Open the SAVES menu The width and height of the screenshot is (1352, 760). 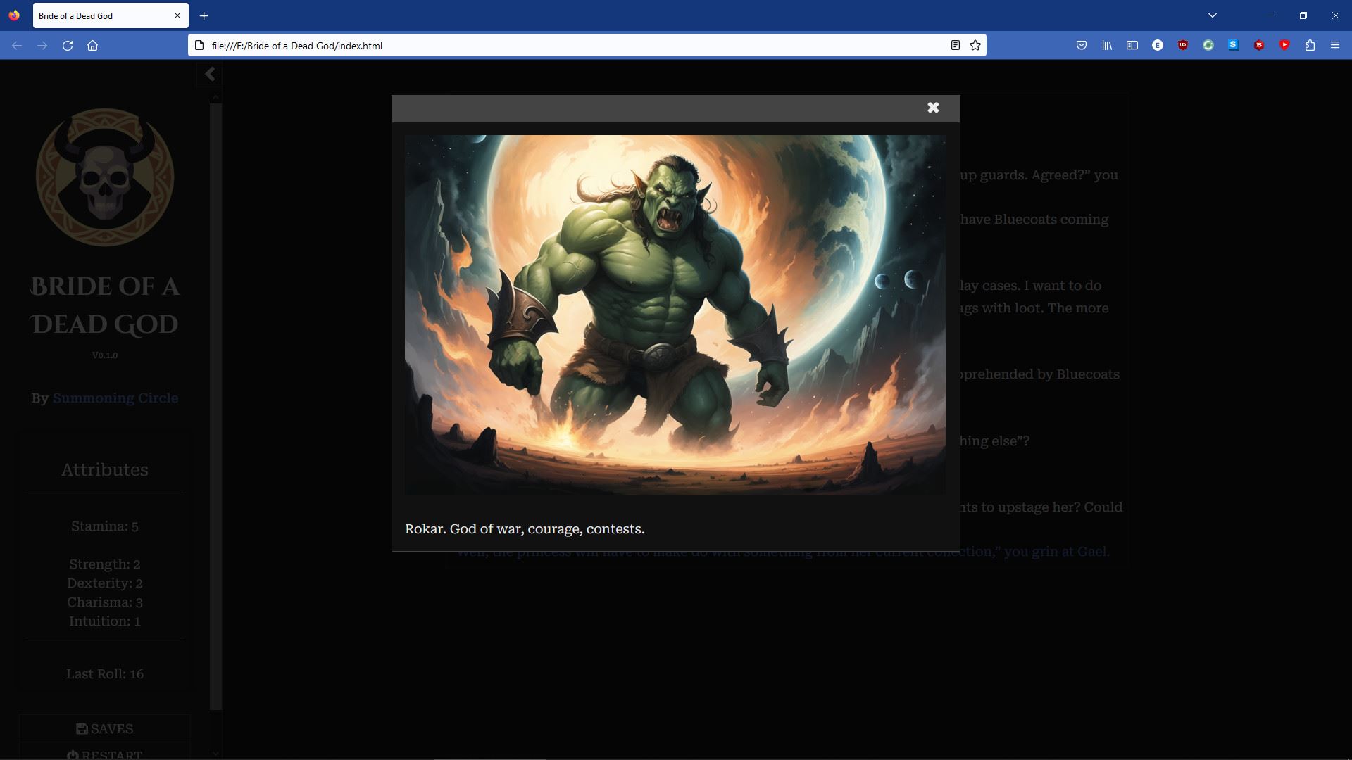click(105, 729)
